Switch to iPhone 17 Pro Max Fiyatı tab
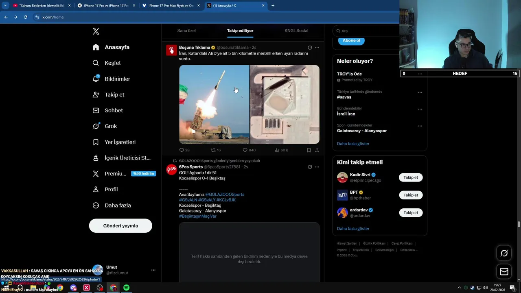 170,6
